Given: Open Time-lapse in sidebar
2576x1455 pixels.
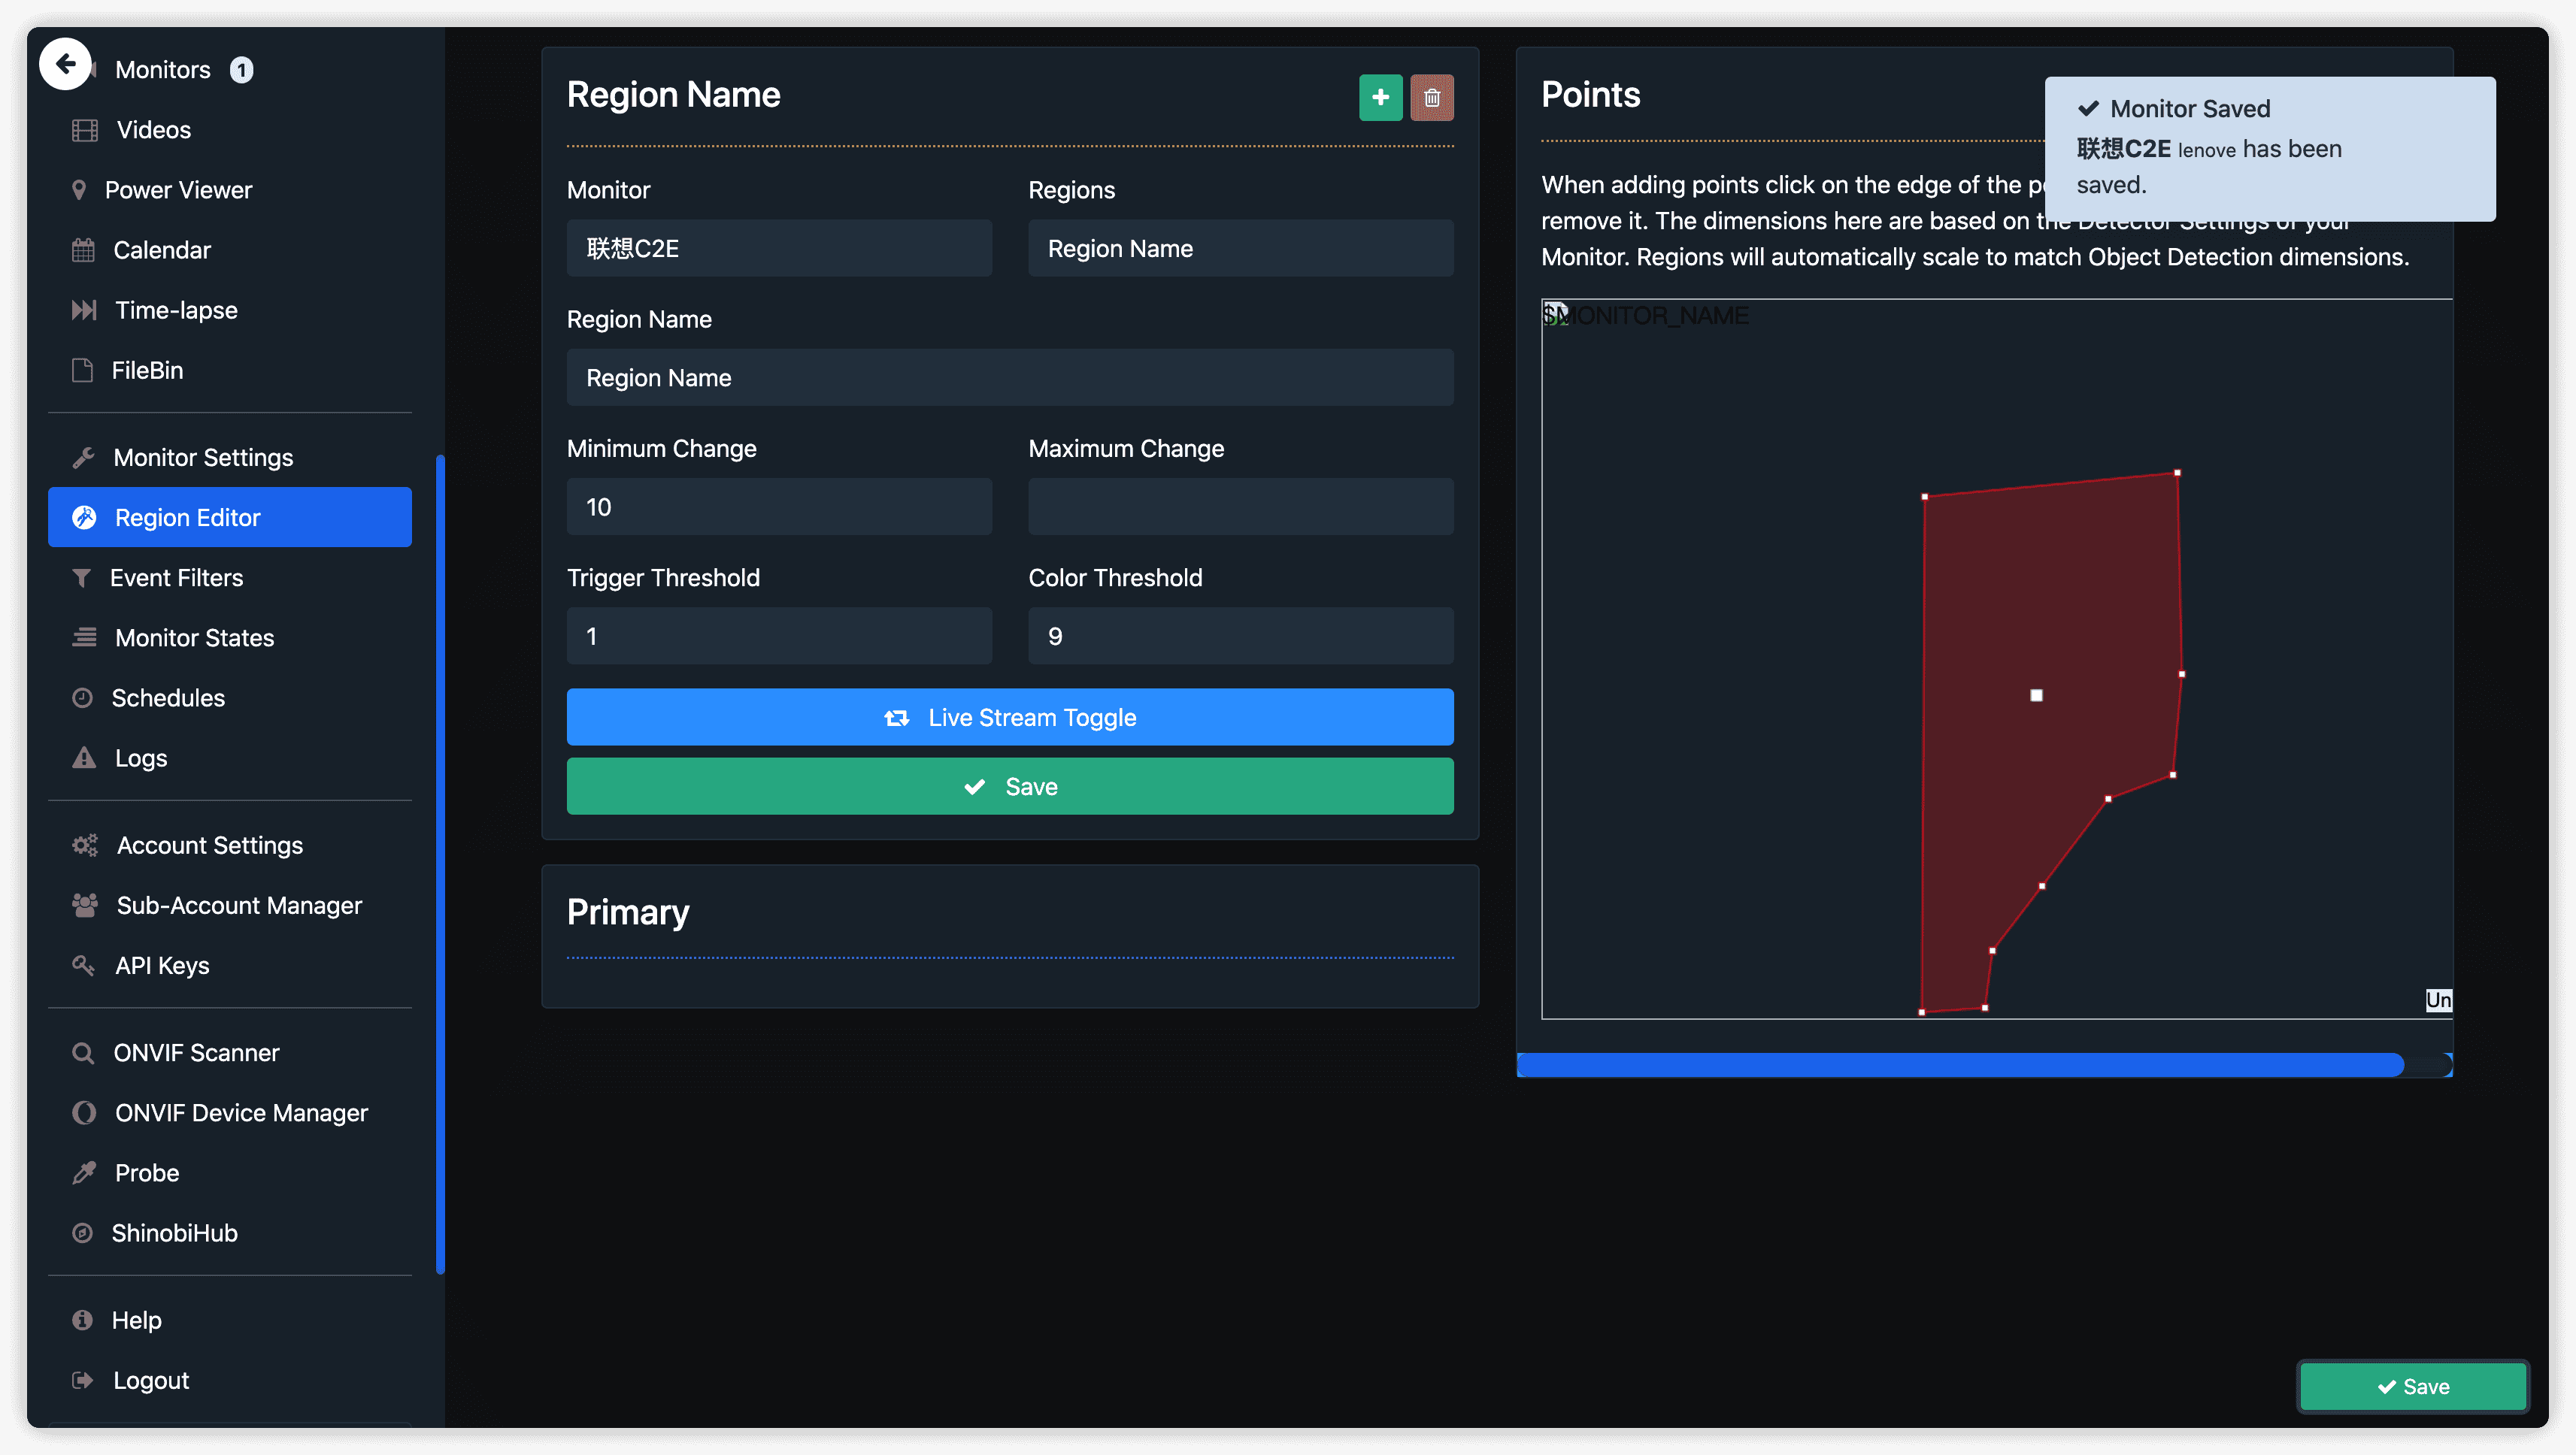Looking at the screenshot, I should [176, 310].
